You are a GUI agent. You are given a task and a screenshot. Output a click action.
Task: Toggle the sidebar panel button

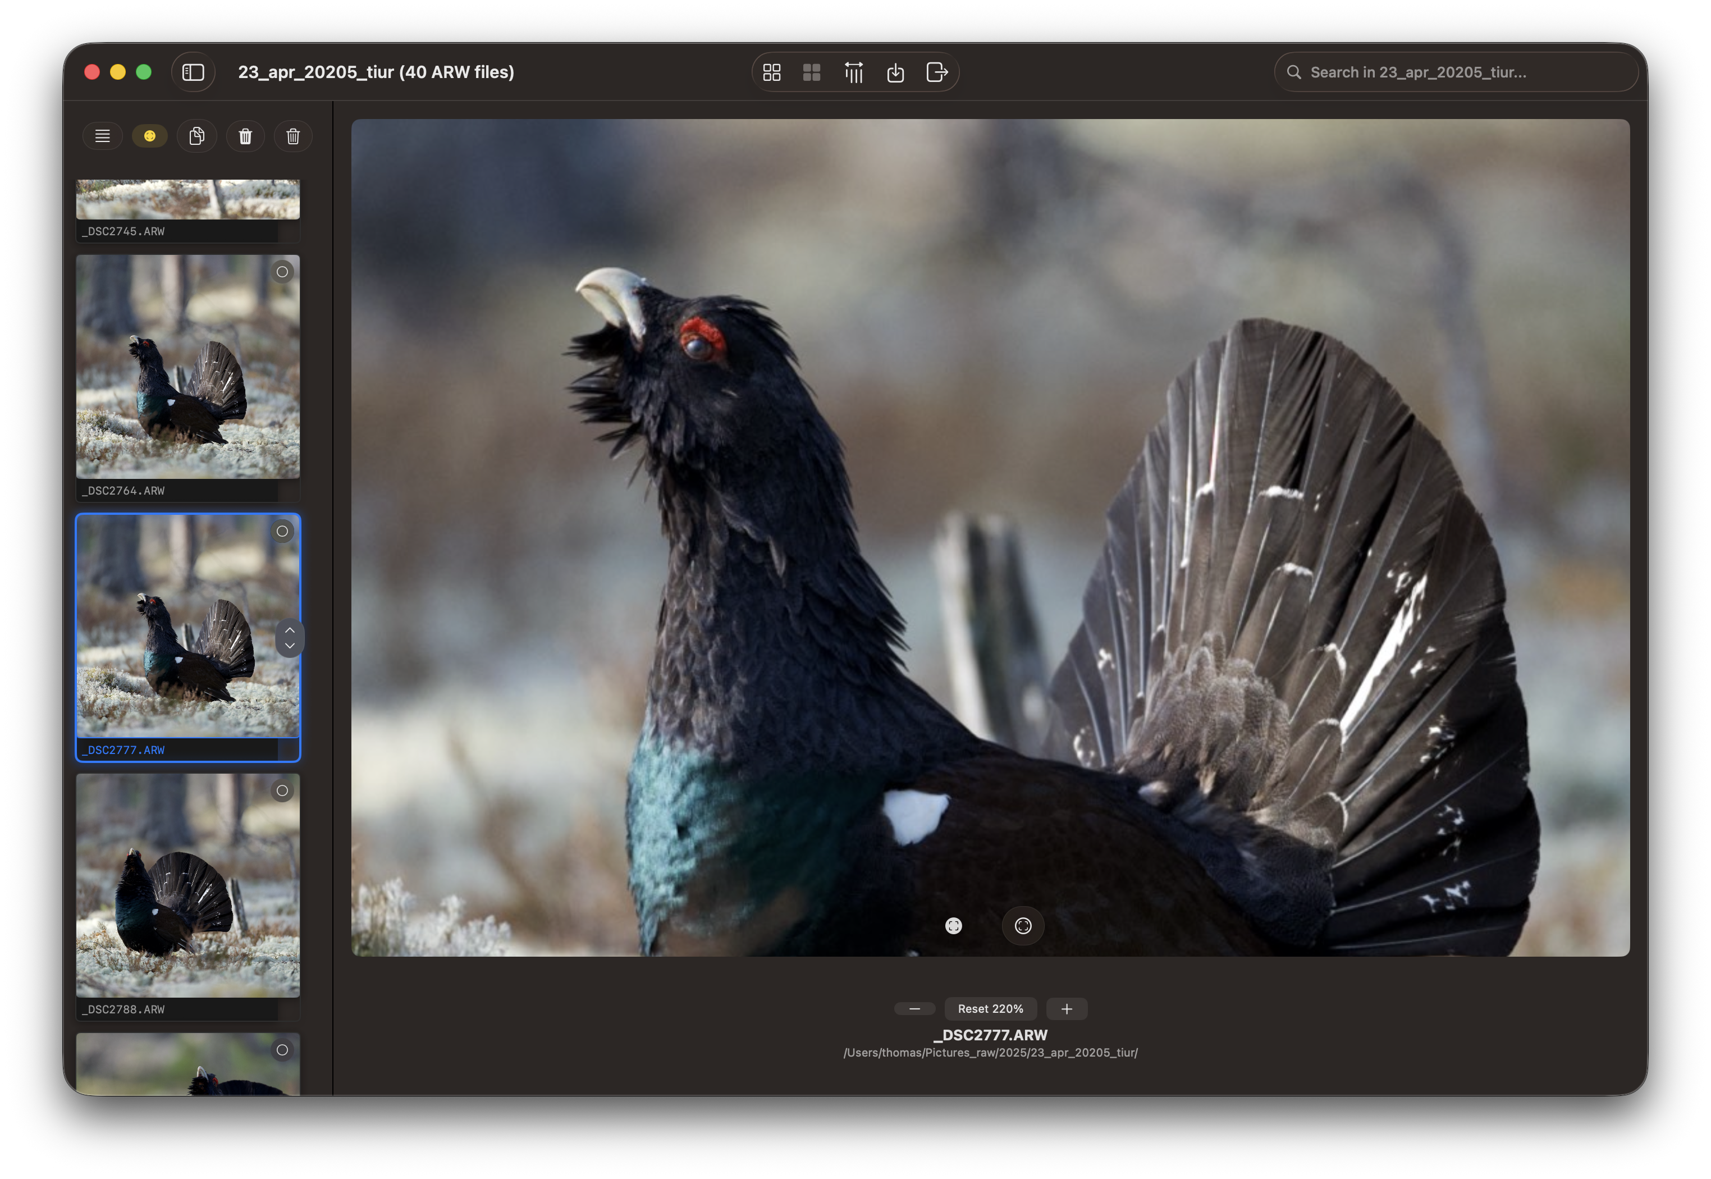(193, 72)
